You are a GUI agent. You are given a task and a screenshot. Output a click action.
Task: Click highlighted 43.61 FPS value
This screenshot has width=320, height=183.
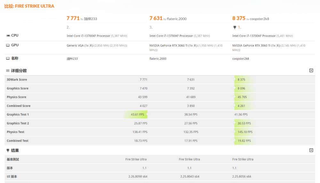click(137, 115)
